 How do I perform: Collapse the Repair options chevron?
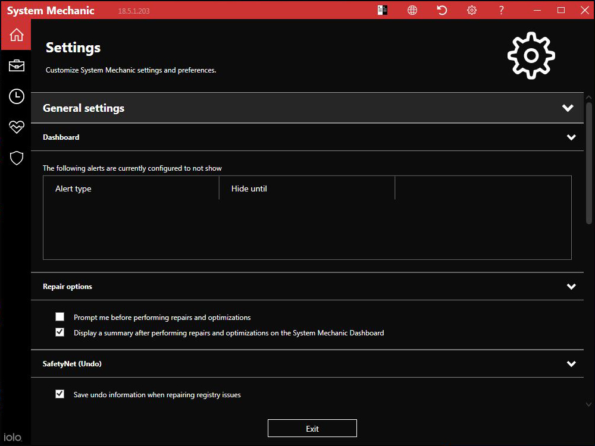tap(571, 287)
